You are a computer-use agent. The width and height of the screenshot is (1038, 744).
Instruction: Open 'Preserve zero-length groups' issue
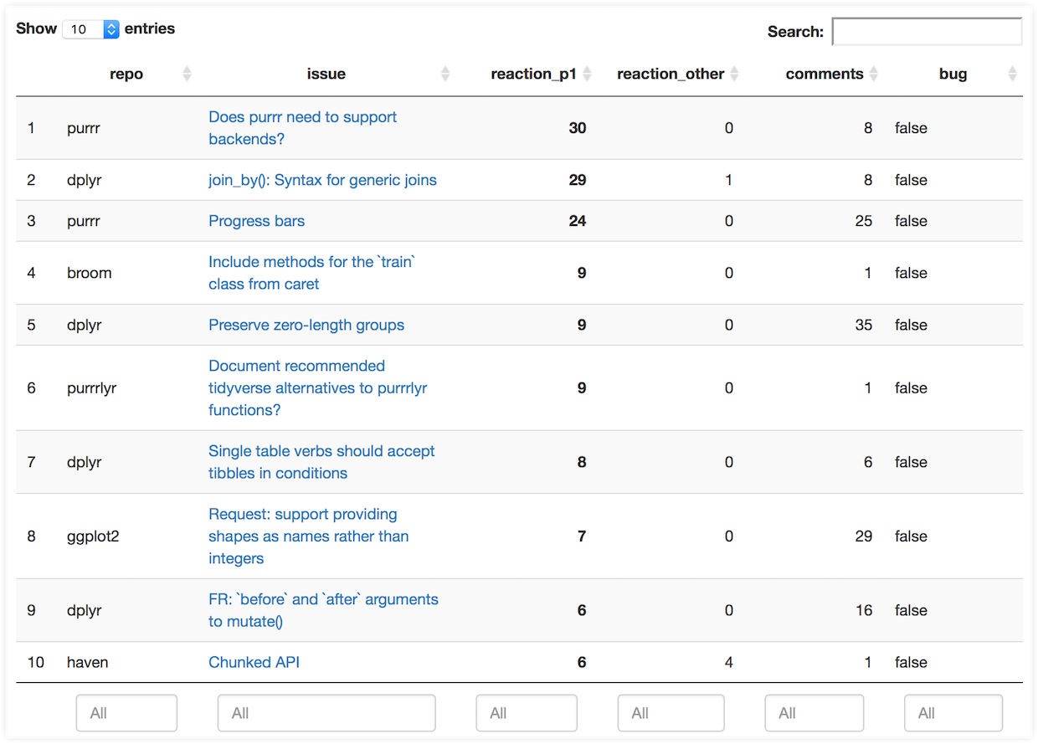pos(306,325)
